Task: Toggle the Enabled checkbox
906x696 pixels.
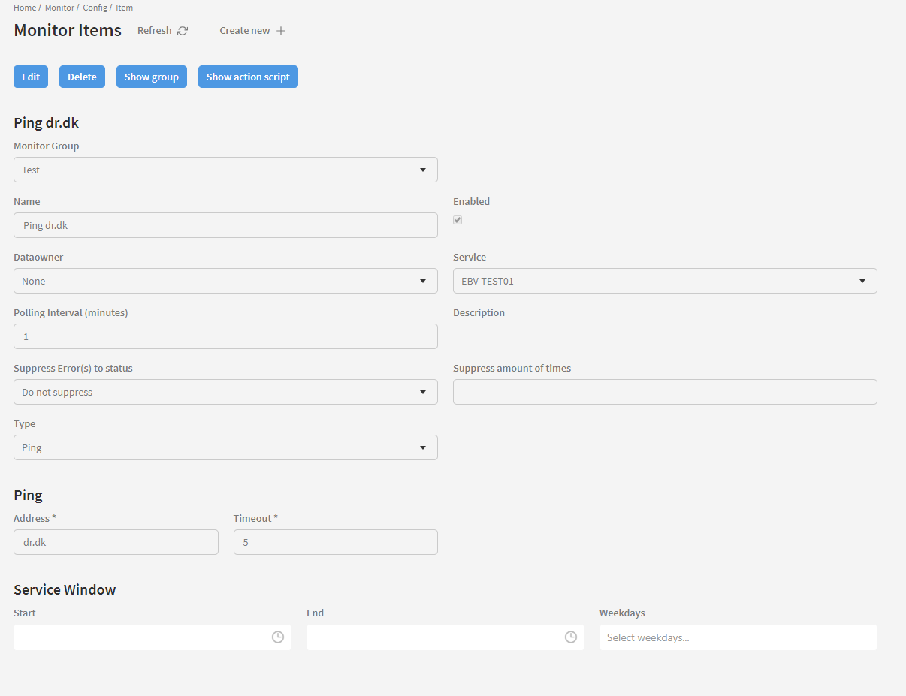Action: pos(458,220)
